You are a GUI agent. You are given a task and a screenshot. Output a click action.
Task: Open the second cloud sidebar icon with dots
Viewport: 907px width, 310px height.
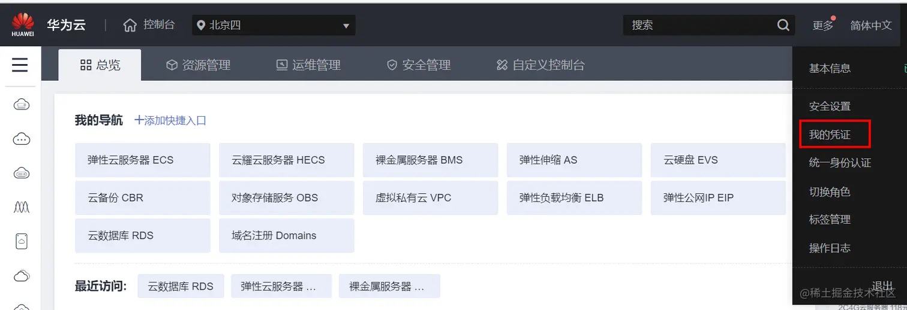22,139
